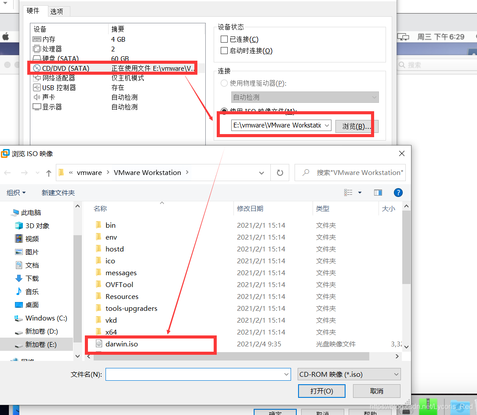Refresh the VMware Workstation folder listing

pyautogui.click(x=280, y=173)
